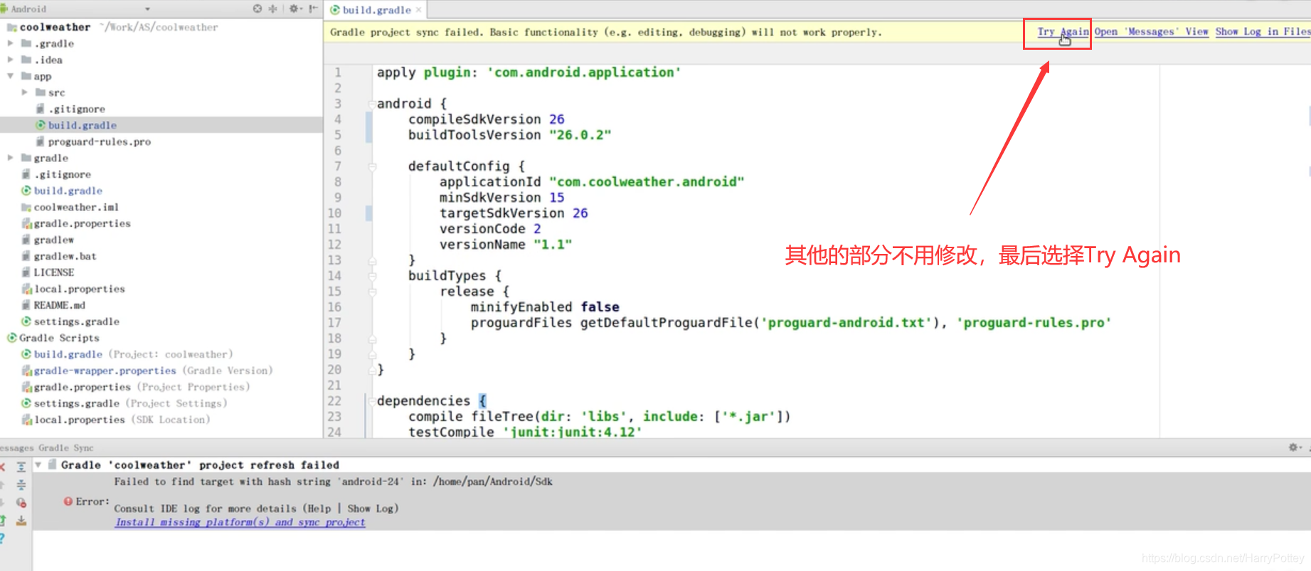Click the testCompile 'junit:junit:4.12' line
1311x571 pixels.
coord(524,432)
